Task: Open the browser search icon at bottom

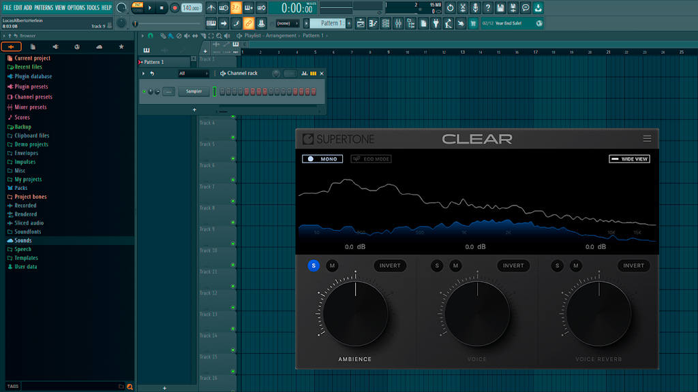Action: click(130, 387)
